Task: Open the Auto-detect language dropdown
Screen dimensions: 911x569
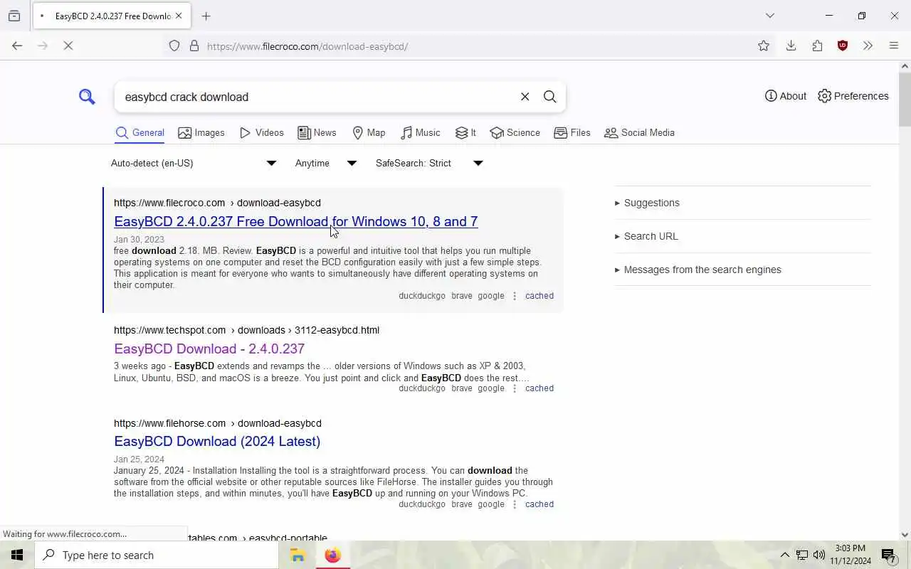Action: (194, 164)
